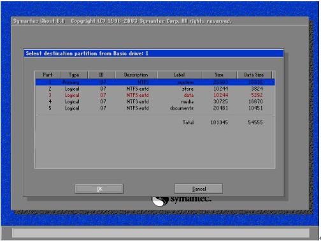Select partition 3 labeled data
This screenshot has width=321, height=241.
click(x=155, y=95)
